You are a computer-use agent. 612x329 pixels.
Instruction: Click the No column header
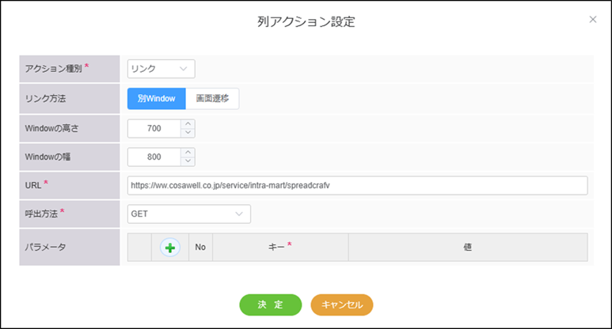pos(200,248)
